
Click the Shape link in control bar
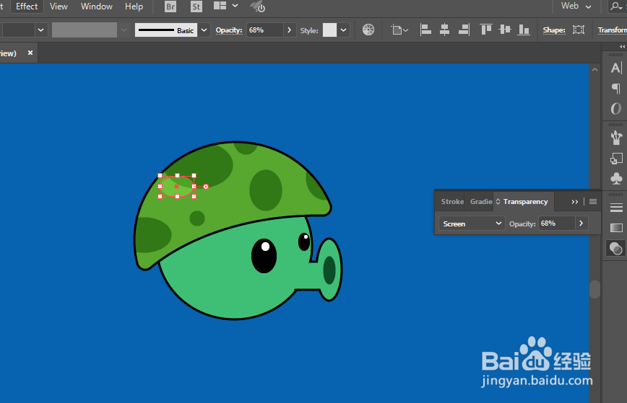click(x=554, y=30)
